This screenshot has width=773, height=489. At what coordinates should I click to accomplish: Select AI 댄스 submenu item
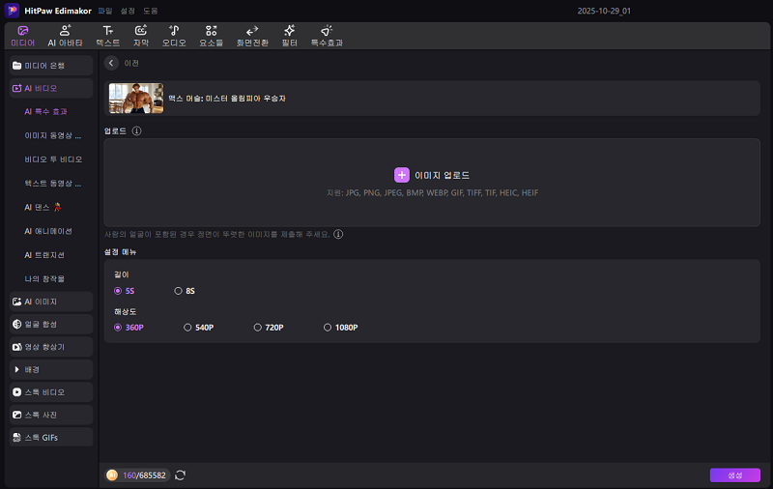click(43, 208)
